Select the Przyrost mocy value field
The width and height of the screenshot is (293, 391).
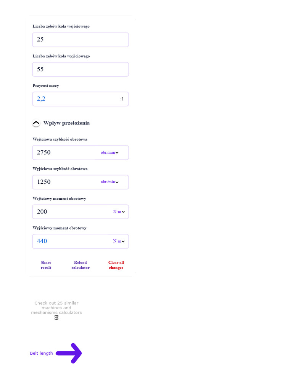coord(76,99)
